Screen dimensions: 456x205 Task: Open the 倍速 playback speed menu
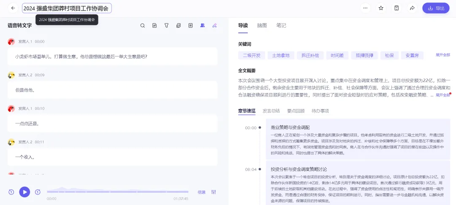201,192
